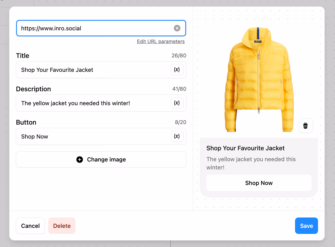Clear the URL field with the x icon

[177, 28]
